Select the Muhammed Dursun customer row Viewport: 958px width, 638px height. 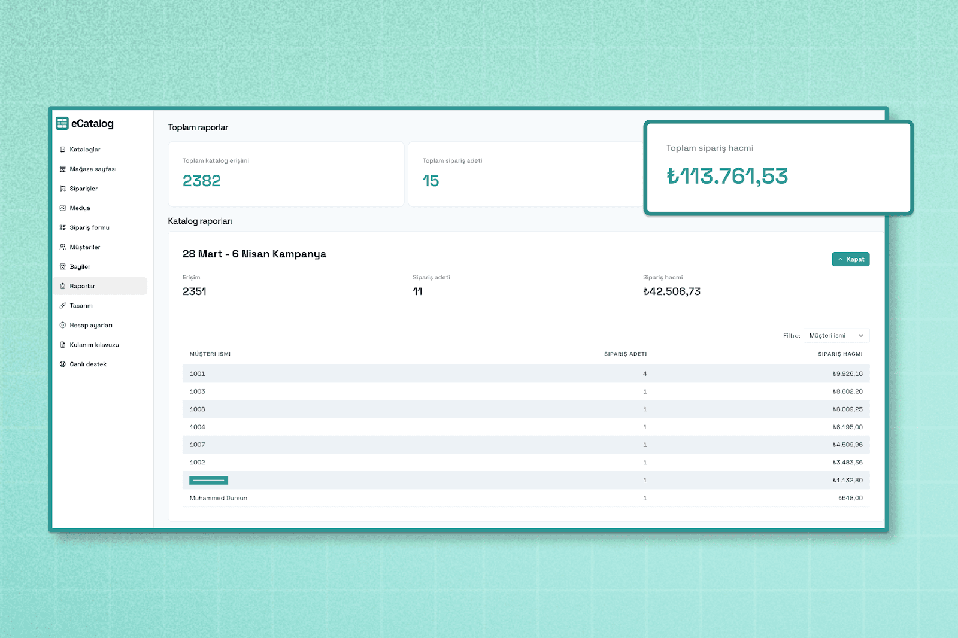click(x=526, y=498)
